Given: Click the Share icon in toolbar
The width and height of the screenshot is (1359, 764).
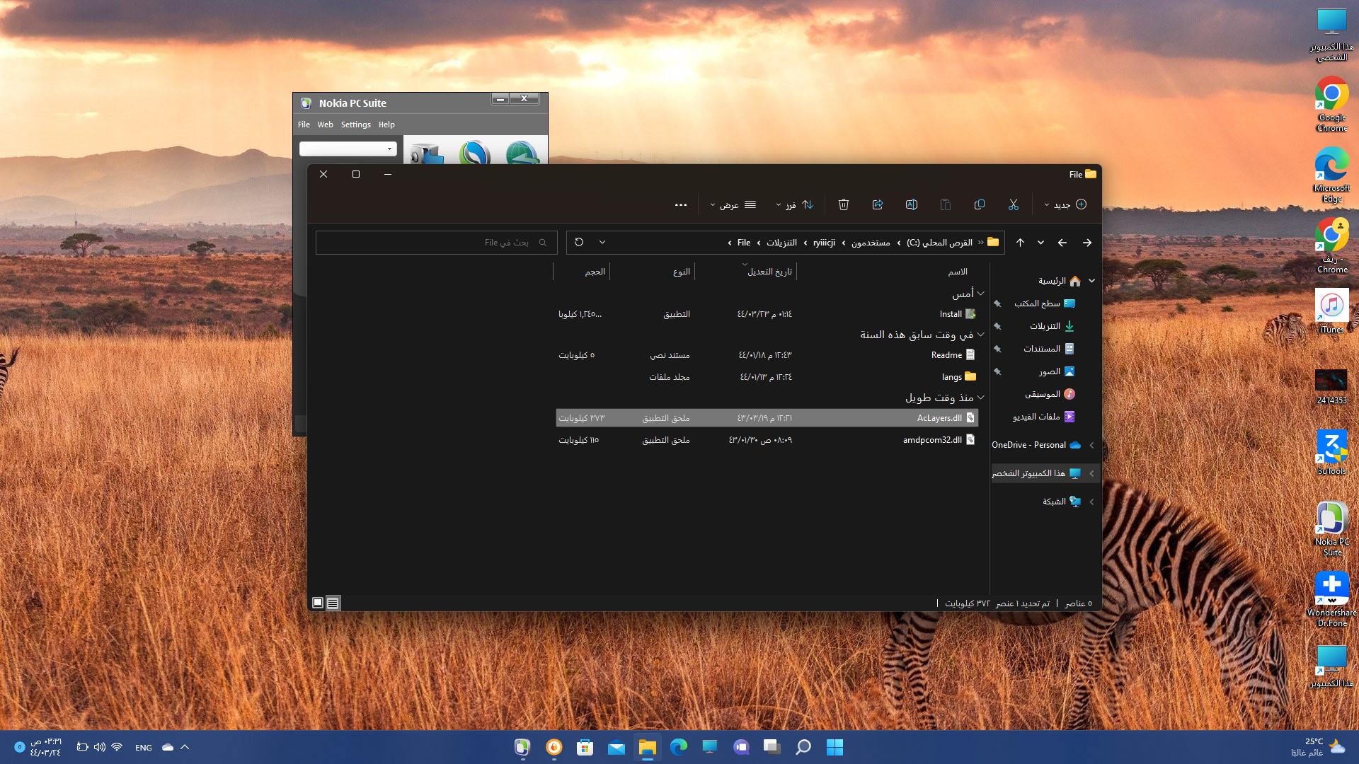Looking at the screenshot, I should click(877, 204).
